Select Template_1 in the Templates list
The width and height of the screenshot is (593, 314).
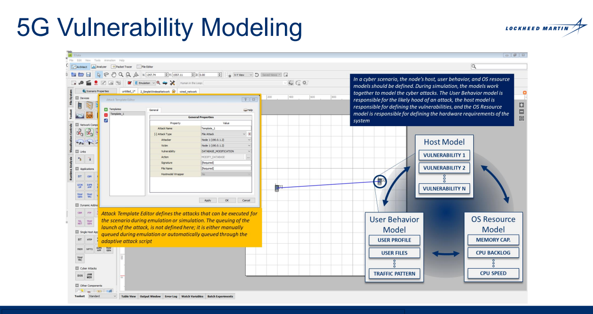[x=127, y=114]
